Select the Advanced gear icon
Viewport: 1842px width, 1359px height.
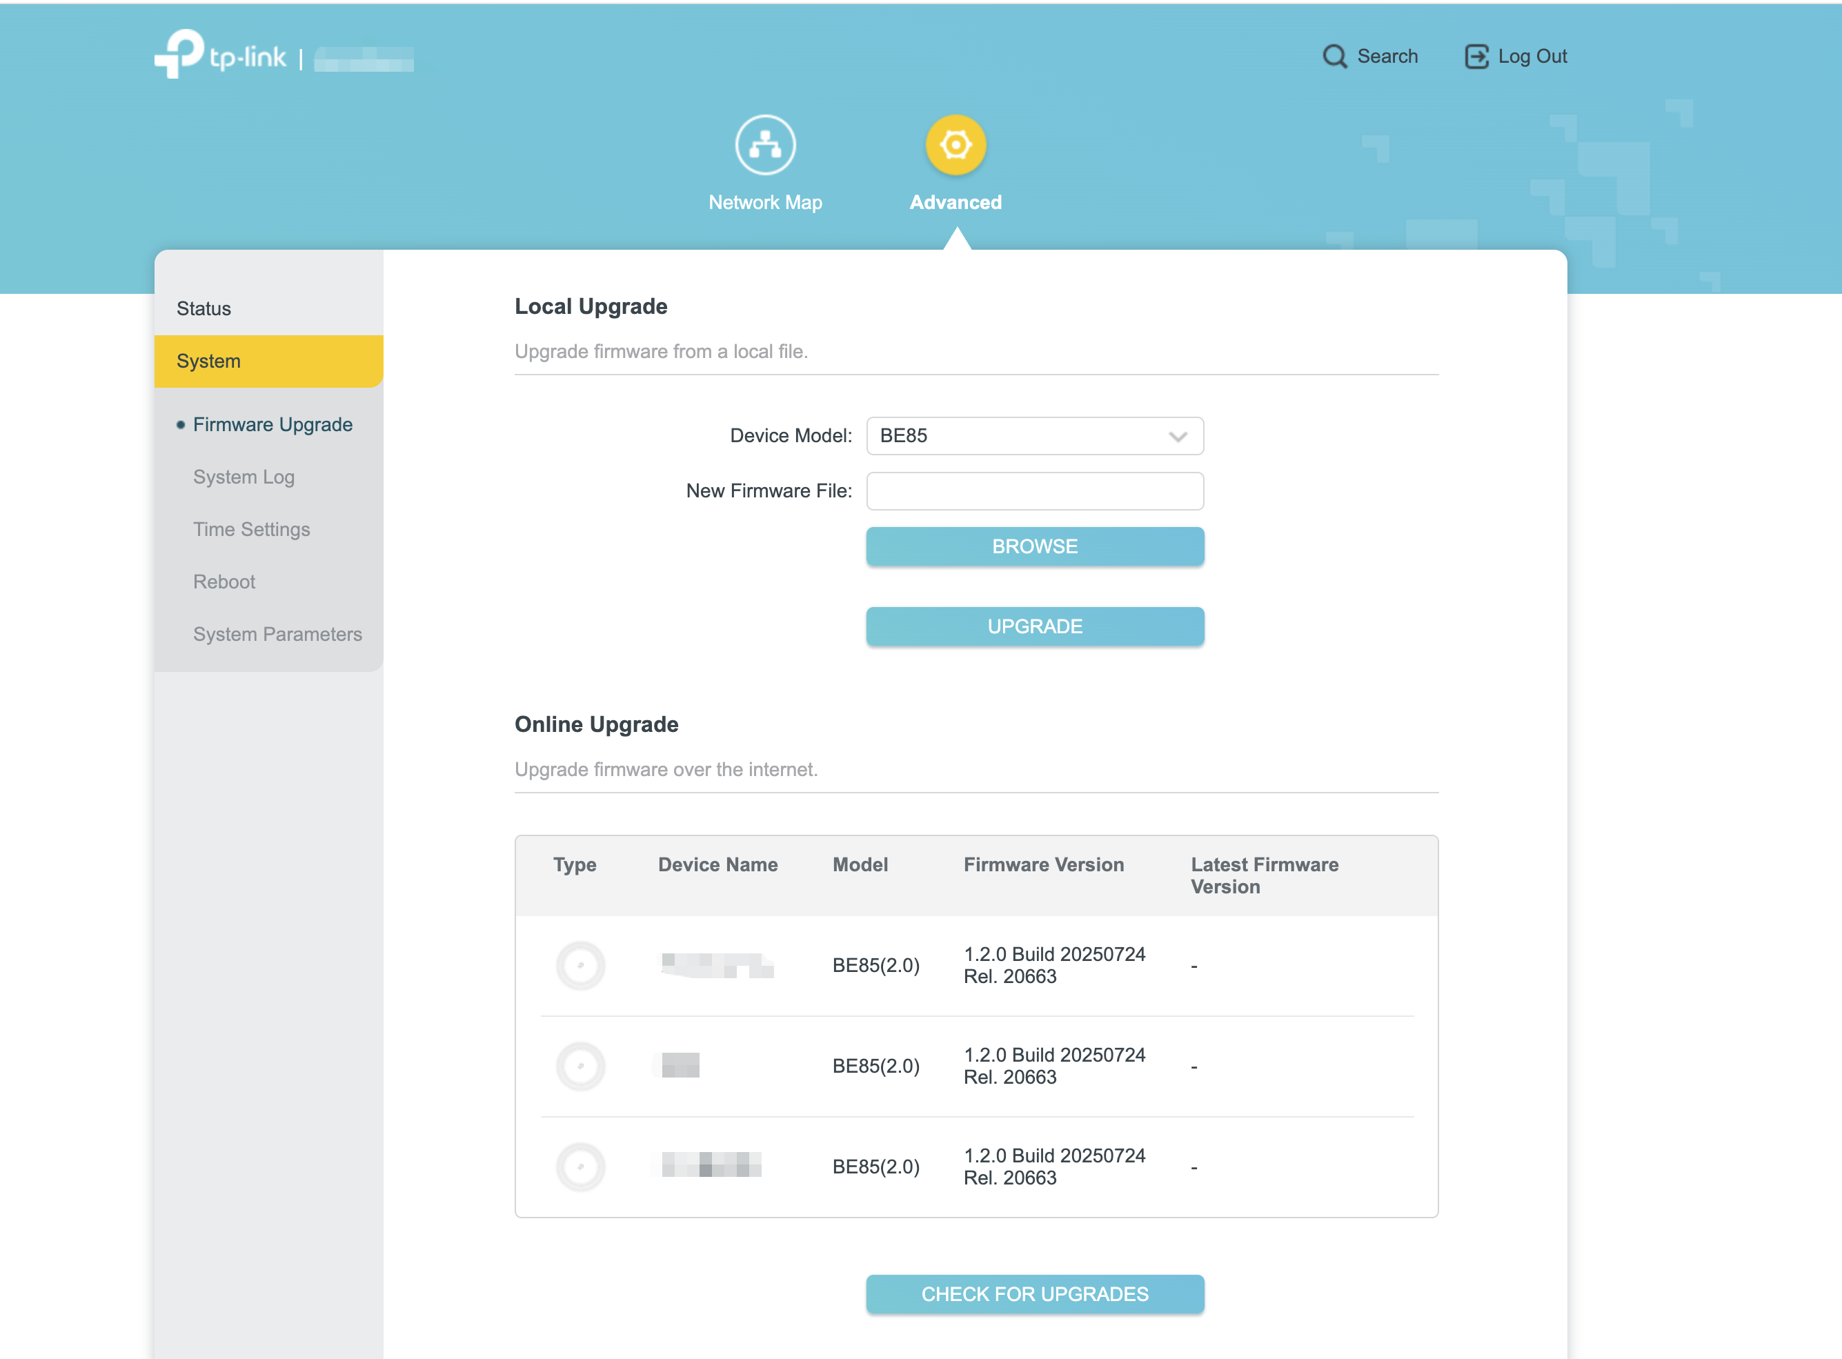[x=955, y=145]
